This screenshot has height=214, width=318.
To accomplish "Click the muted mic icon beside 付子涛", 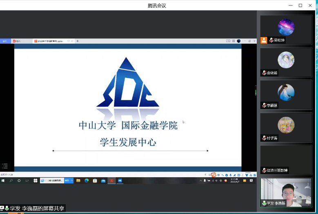I will [265, 138].
